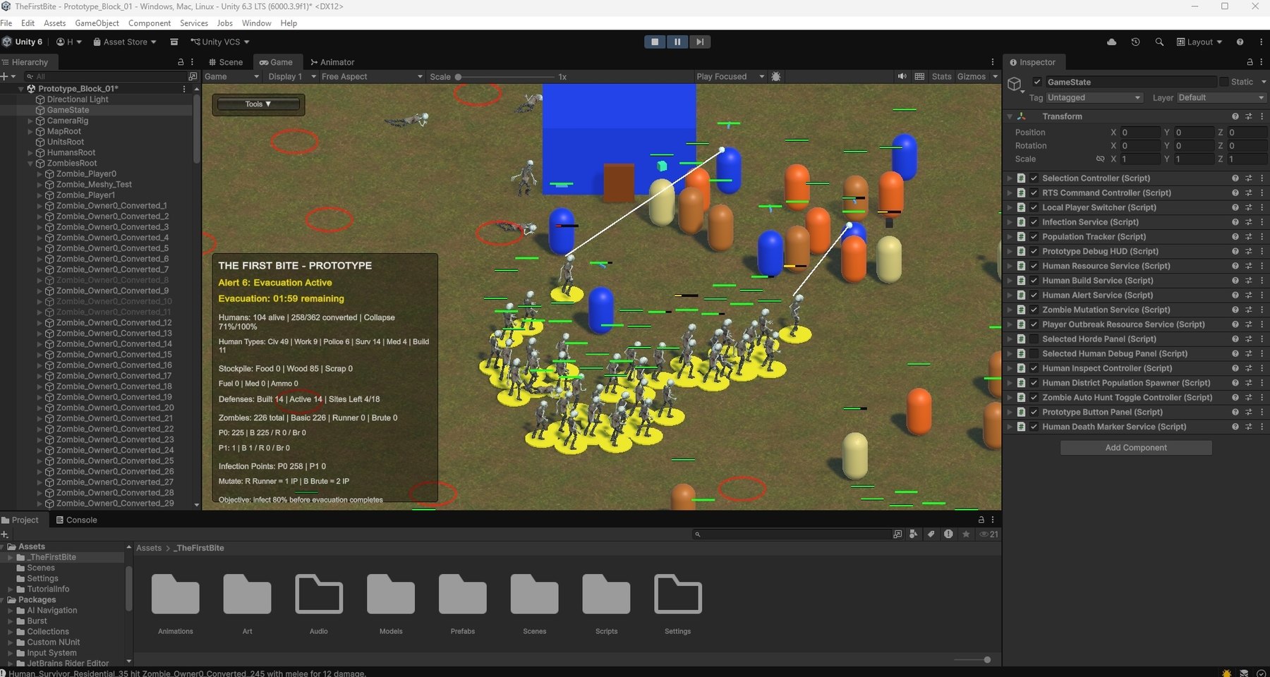The image size is (1270, 677).
Task: Open the Layer dropdown
Action: [x=1221, y=97]
